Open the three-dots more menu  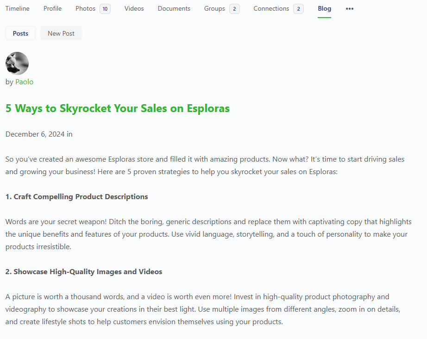[x=349, y=9]
